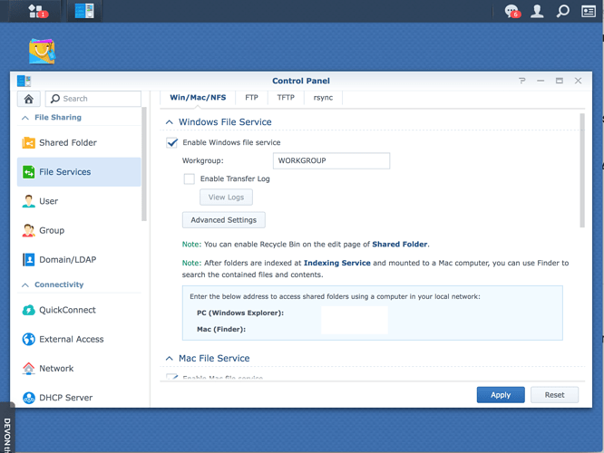Open the notifications chat bubble icon
The width and height of the screenshot is (604, 453).
(511, 11)
